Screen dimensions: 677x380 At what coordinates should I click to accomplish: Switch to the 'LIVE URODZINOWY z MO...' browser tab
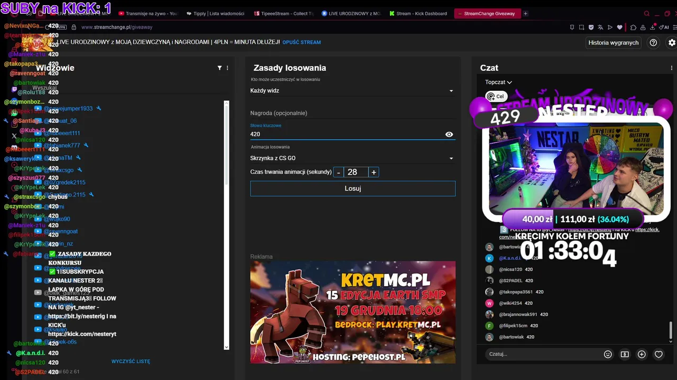pyautogui.click(x=351, y=14)
